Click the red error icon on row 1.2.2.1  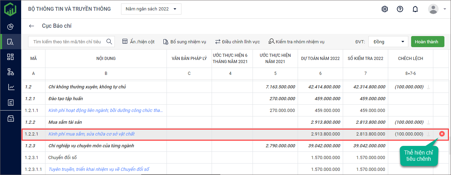(x=442, y=134)
